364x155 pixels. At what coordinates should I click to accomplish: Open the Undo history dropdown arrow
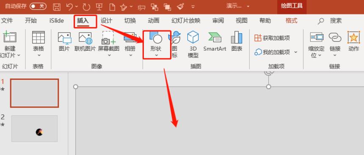(x=77, y=7)
